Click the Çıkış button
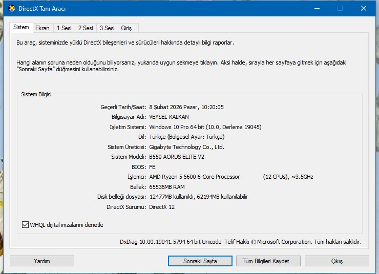This screenshot has width=379, height=274. point(337,261)
